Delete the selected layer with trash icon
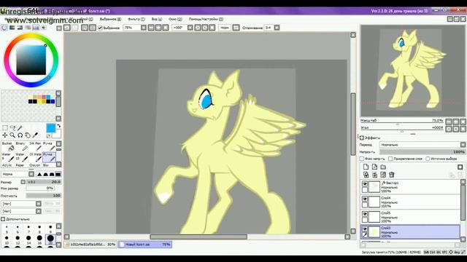The image size is (467, 262). point(392,175)
